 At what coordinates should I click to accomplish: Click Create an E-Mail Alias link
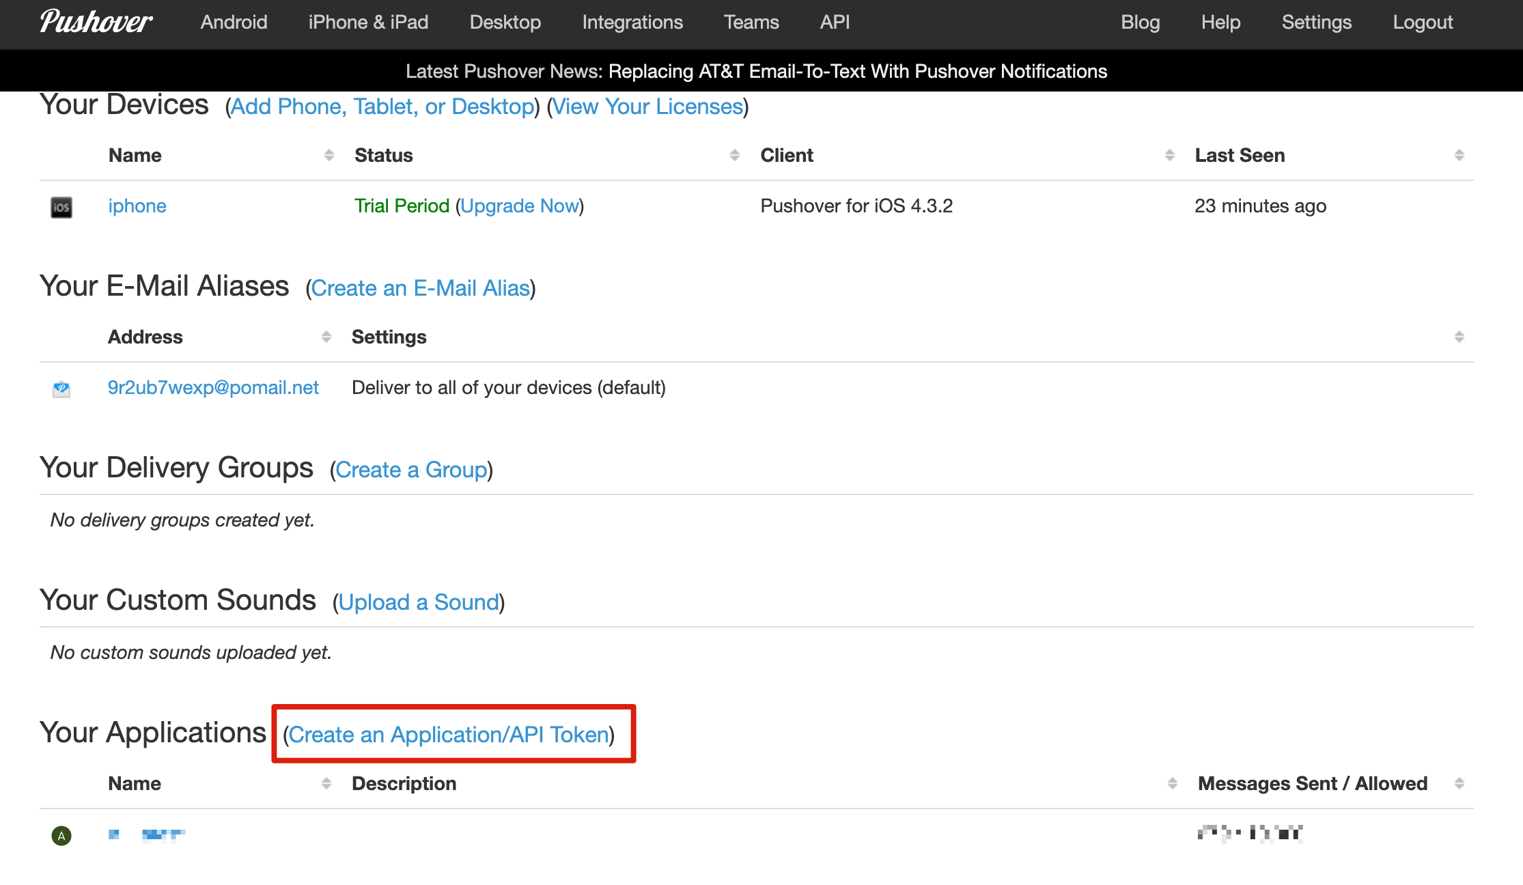click(x=421, y=288)
